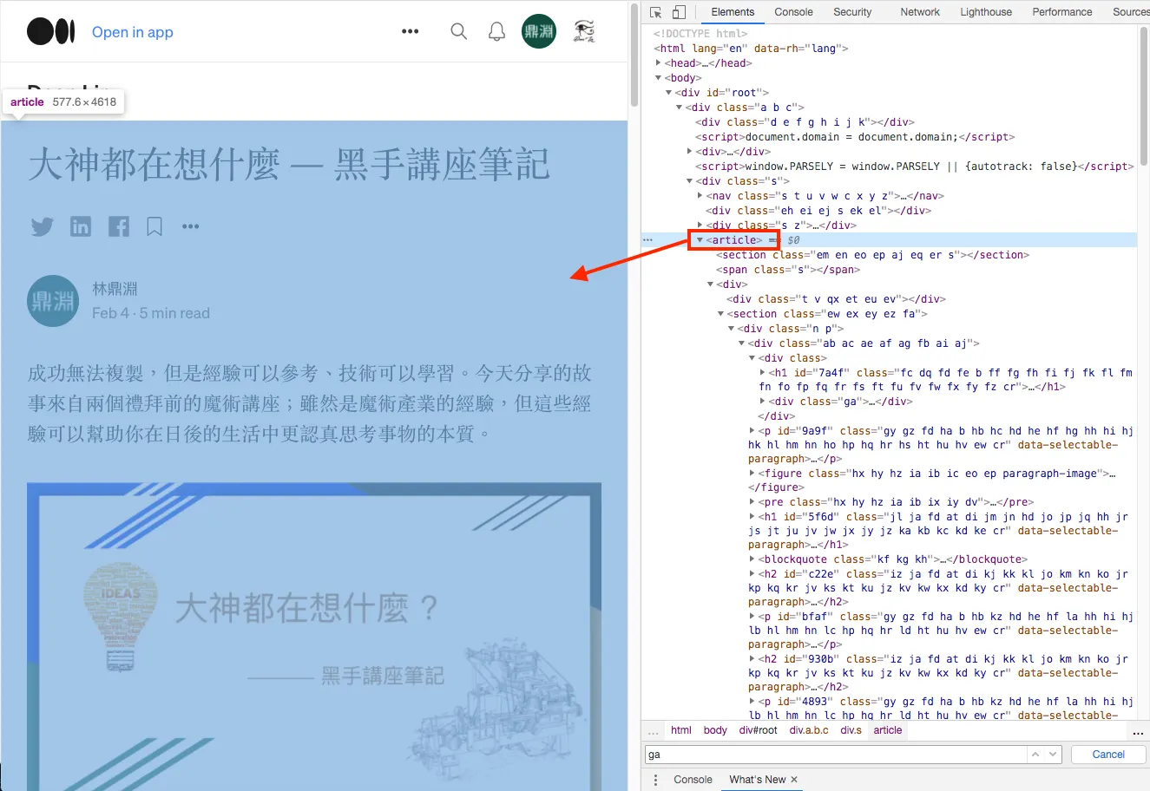Cancel the DevTools element search
Viewport: 1150px width, 791px height.
[1108, 755]
